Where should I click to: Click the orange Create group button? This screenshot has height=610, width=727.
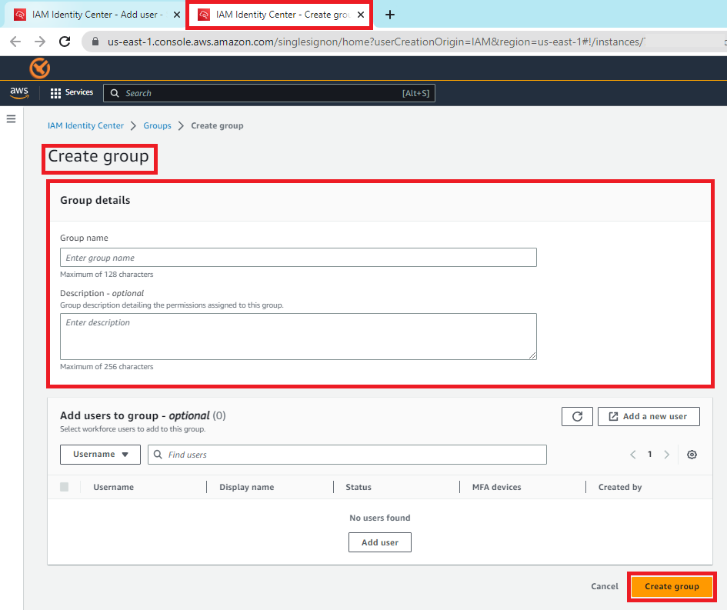(x=672, y=586)
